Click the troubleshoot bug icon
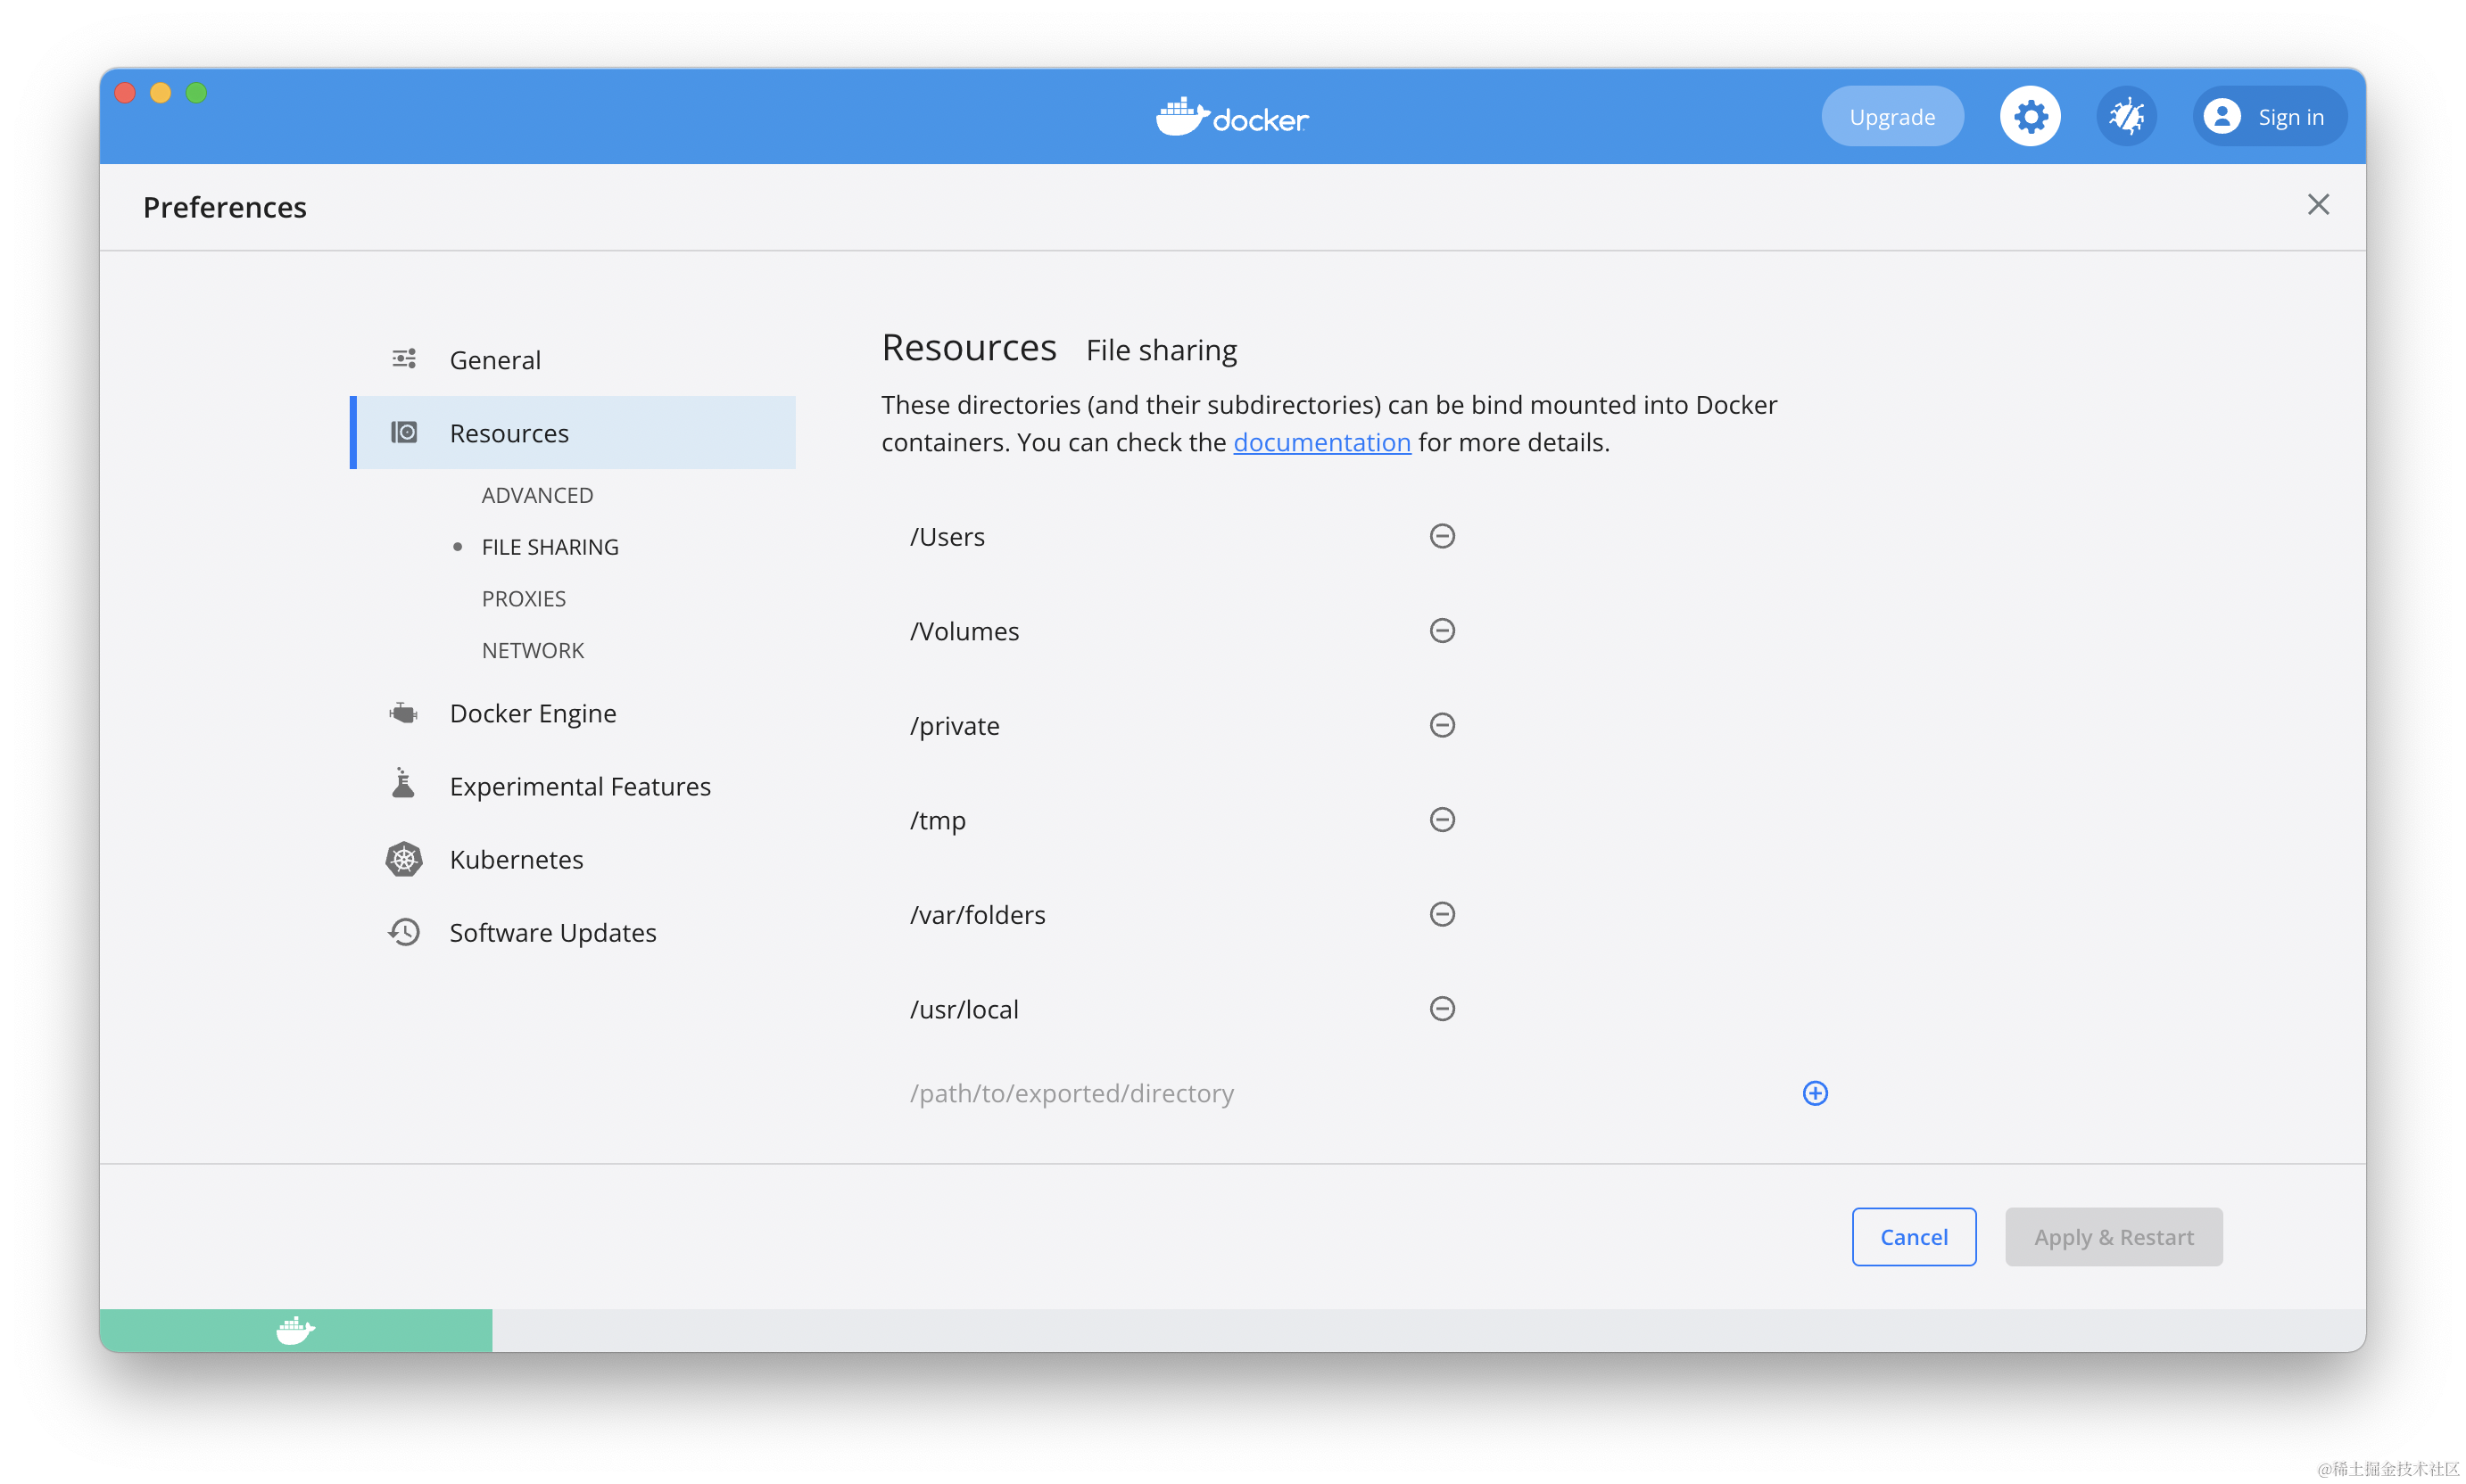 click(2126, 117)
